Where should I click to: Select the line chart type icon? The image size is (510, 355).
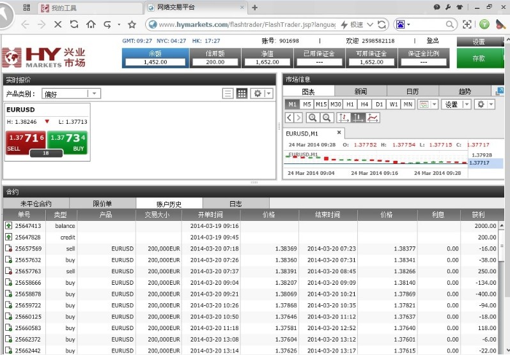373,117
